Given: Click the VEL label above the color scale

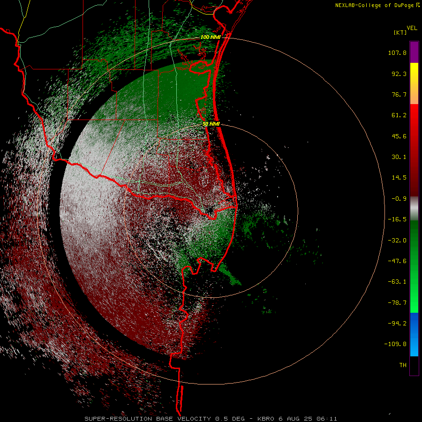Looking at the screenshot, I should pos(412,28).
